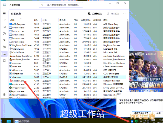Click the End task button
Image resolution: width=163 pixels, height=123 pixels.
click(113, 14)
